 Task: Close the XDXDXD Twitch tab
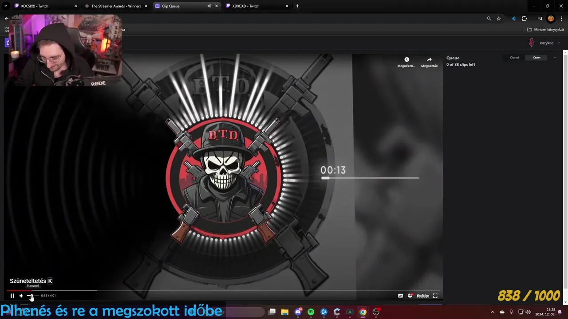click(x=287, y=6)
